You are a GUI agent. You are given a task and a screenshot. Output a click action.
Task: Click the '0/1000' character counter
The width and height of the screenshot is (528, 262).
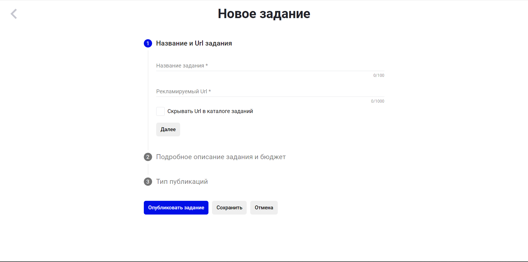[378, 101]
